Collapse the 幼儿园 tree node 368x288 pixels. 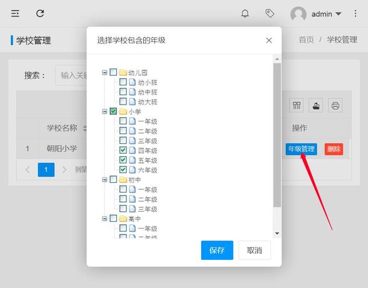(104, 72)
